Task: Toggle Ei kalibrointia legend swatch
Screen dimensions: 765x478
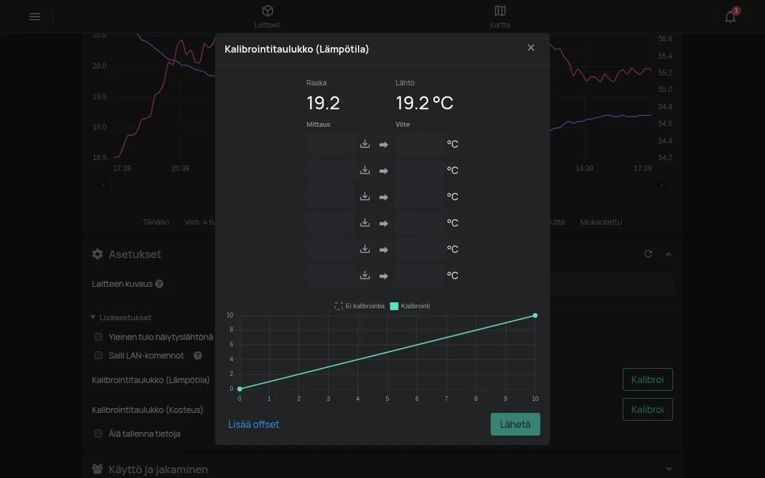Action: (x=339, y=306)
